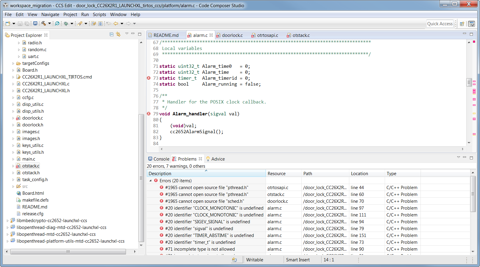480x267 pixels.
Task: Expand the doorlock.c tree node
Action: [x=13, y=118]
